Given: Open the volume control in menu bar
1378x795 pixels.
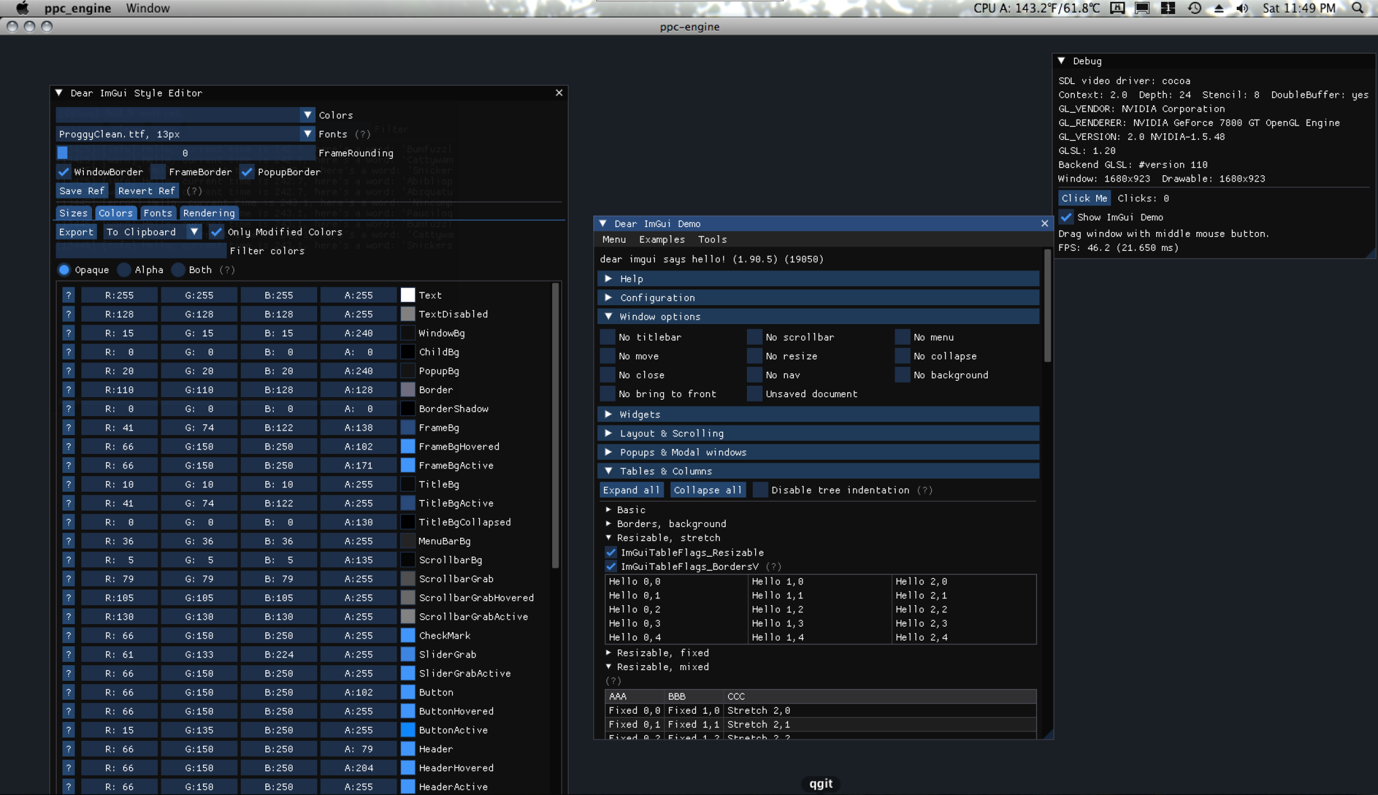Looking at the screenshot, I should point(1242,8).
